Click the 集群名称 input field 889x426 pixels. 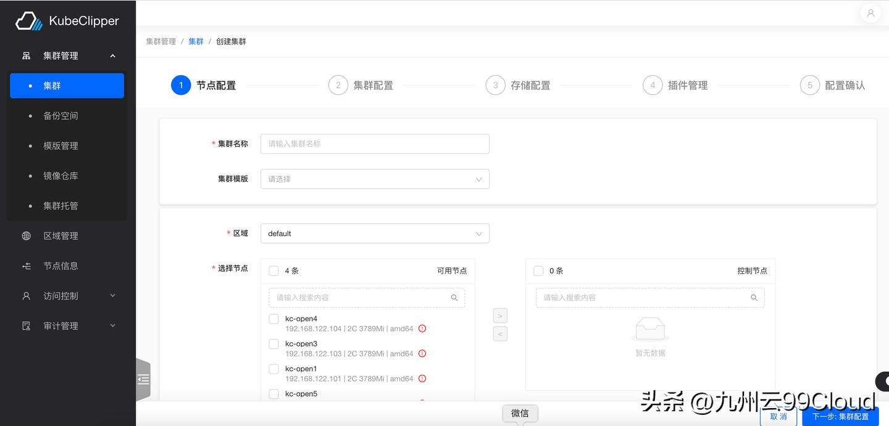(x=375, y=143)
